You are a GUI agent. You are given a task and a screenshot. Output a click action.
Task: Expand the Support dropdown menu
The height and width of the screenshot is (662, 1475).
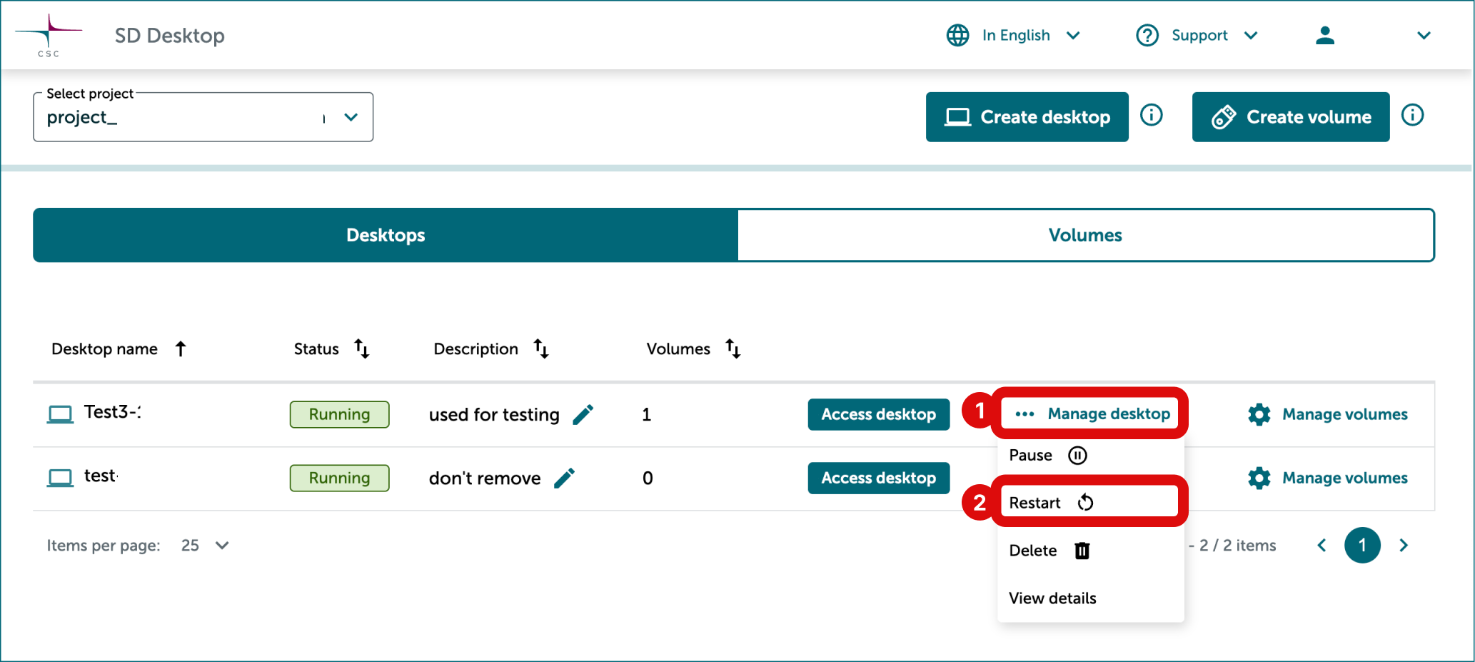pyautogui.click(x=1251, y=36)
